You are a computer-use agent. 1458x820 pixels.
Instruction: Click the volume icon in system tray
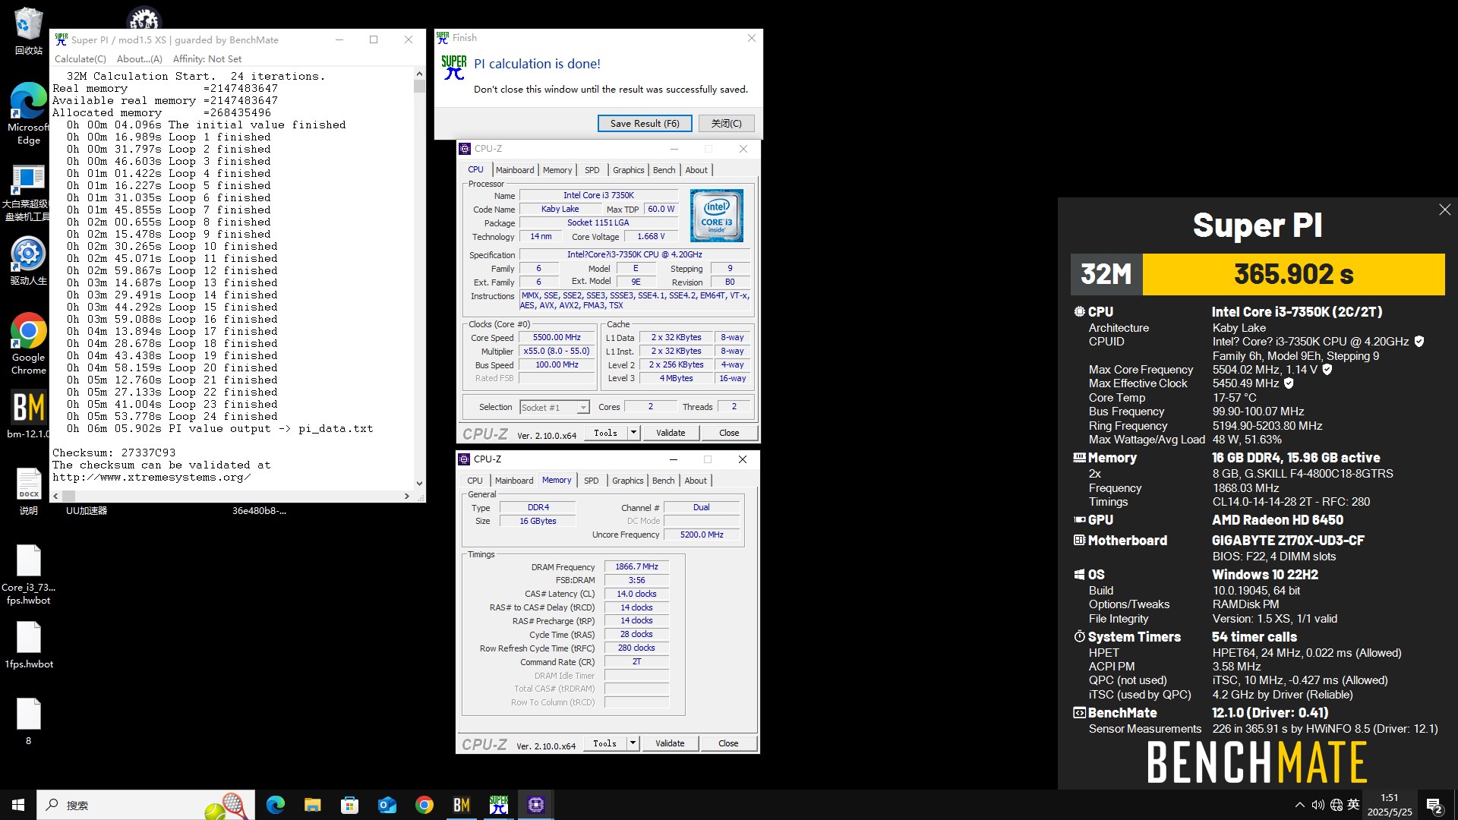(1318, 805)
